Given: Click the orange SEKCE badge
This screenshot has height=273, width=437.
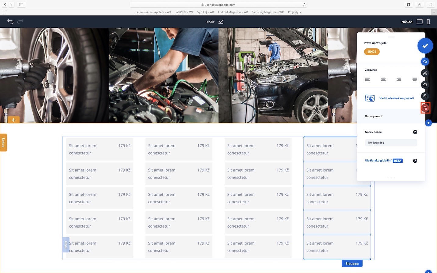Looking at the screenshot, I should tap(372, 51).
